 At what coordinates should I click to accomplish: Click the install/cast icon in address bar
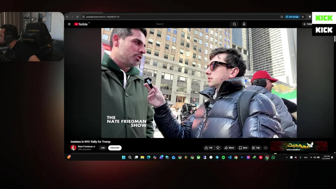(282, 17)
